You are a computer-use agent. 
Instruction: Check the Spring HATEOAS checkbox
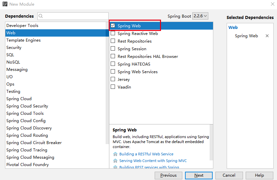113,64
